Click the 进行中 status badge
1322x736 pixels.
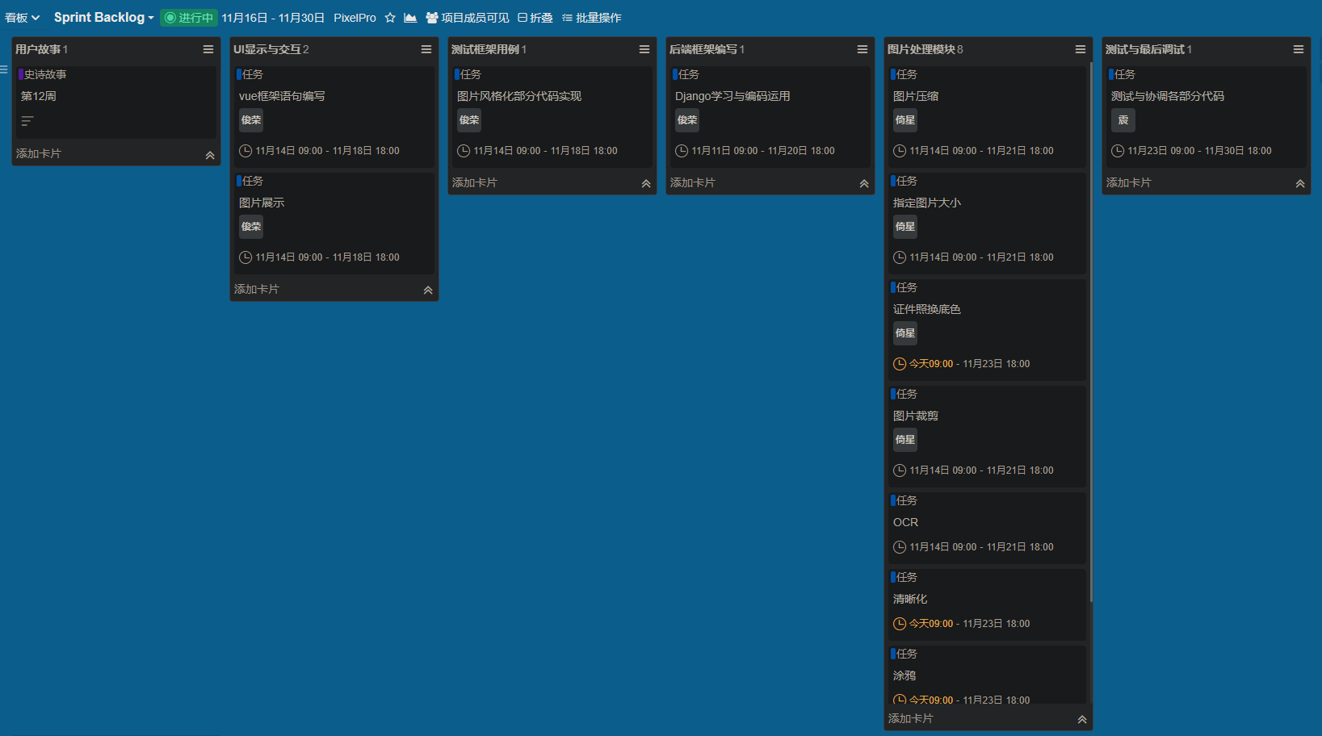pos(189,18)
